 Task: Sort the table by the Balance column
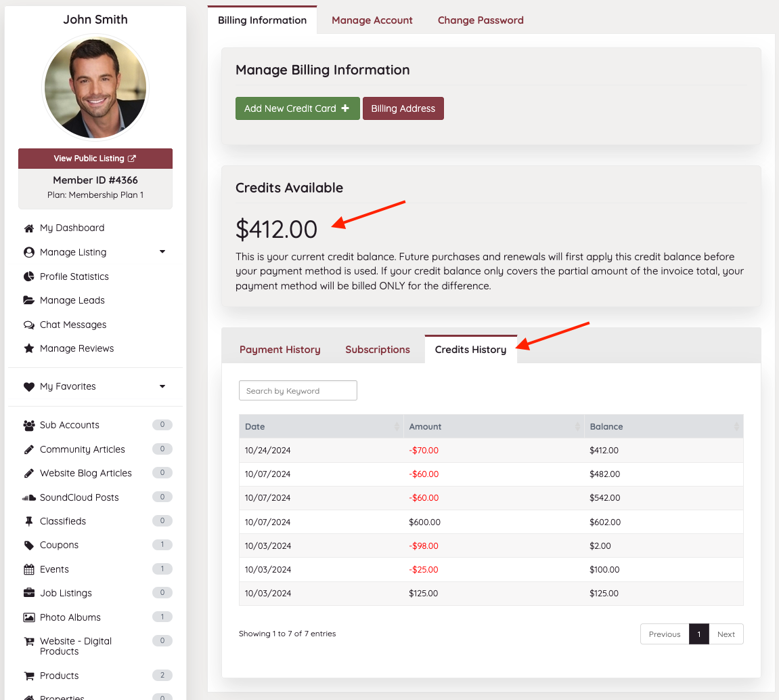(664, 426)
